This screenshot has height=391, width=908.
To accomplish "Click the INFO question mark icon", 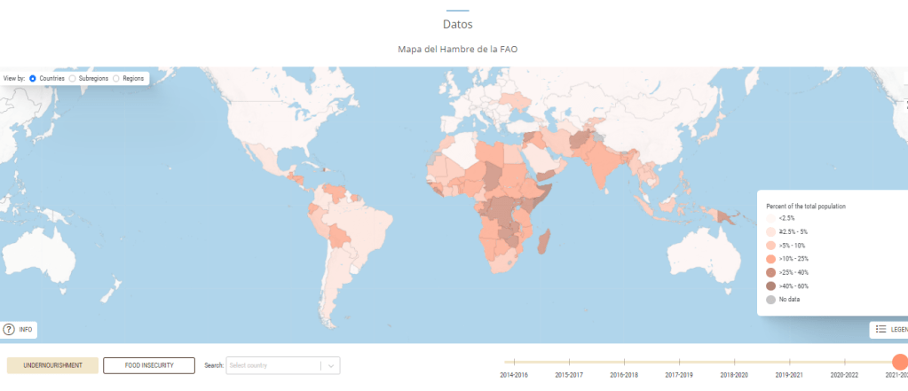I will 9,329.
